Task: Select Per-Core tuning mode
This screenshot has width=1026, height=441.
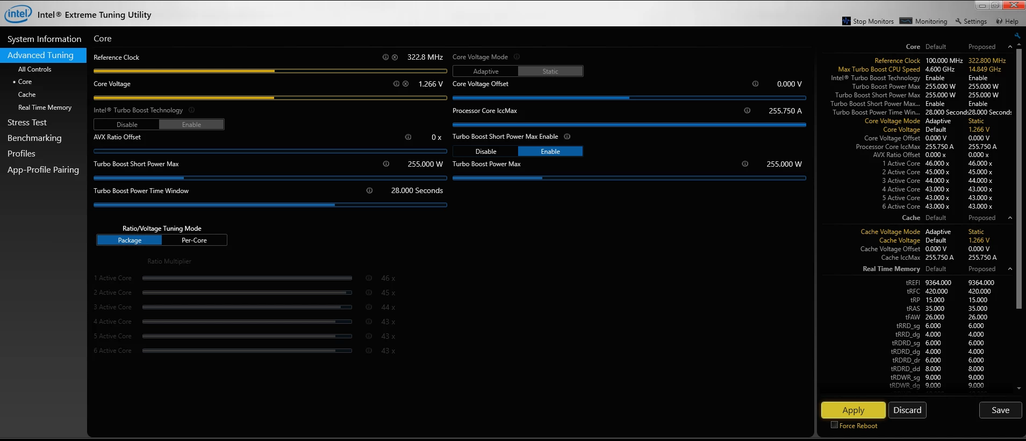Action: 194,240
